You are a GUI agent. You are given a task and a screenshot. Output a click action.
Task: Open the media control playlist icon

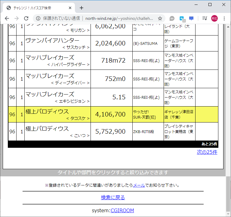coord(205,18)
